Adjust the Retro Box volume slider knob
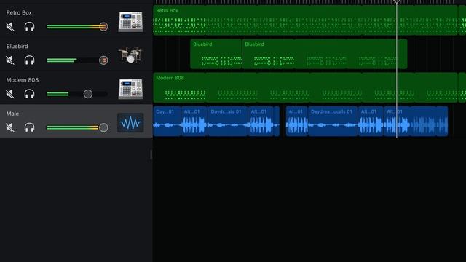Image resolution: width=466 pixels, height=262 pixels. 103,27
